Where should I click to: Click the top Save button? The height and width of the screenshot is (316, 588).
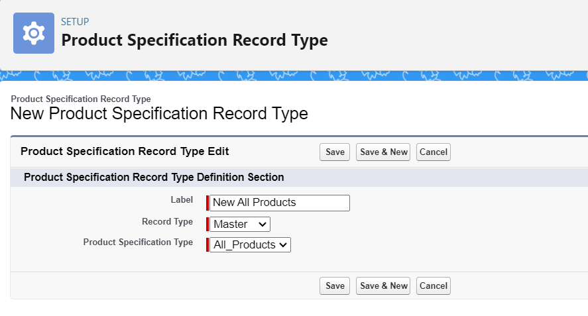click(x=335, y=152)
